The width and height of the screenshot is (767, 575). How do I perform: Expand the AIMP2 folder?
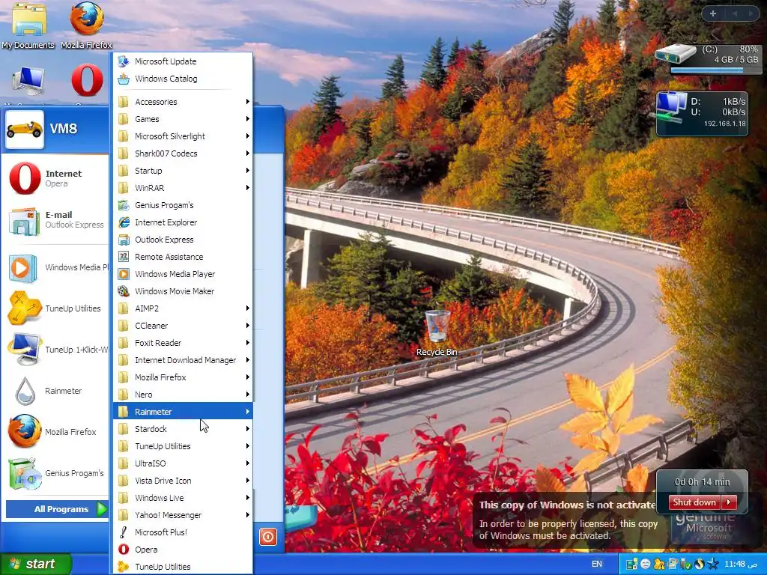pyautogui.click(x=183, y=308)
